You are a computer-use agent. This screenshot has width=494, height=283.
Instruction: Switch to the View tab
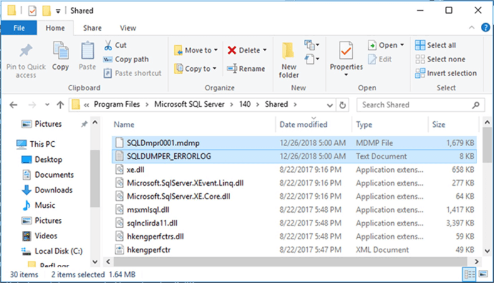(x=128, y=28)
